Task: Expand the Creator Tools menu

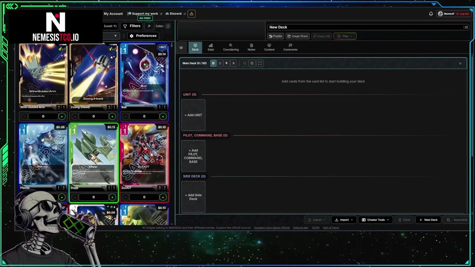Action: (x=376, y=220)
